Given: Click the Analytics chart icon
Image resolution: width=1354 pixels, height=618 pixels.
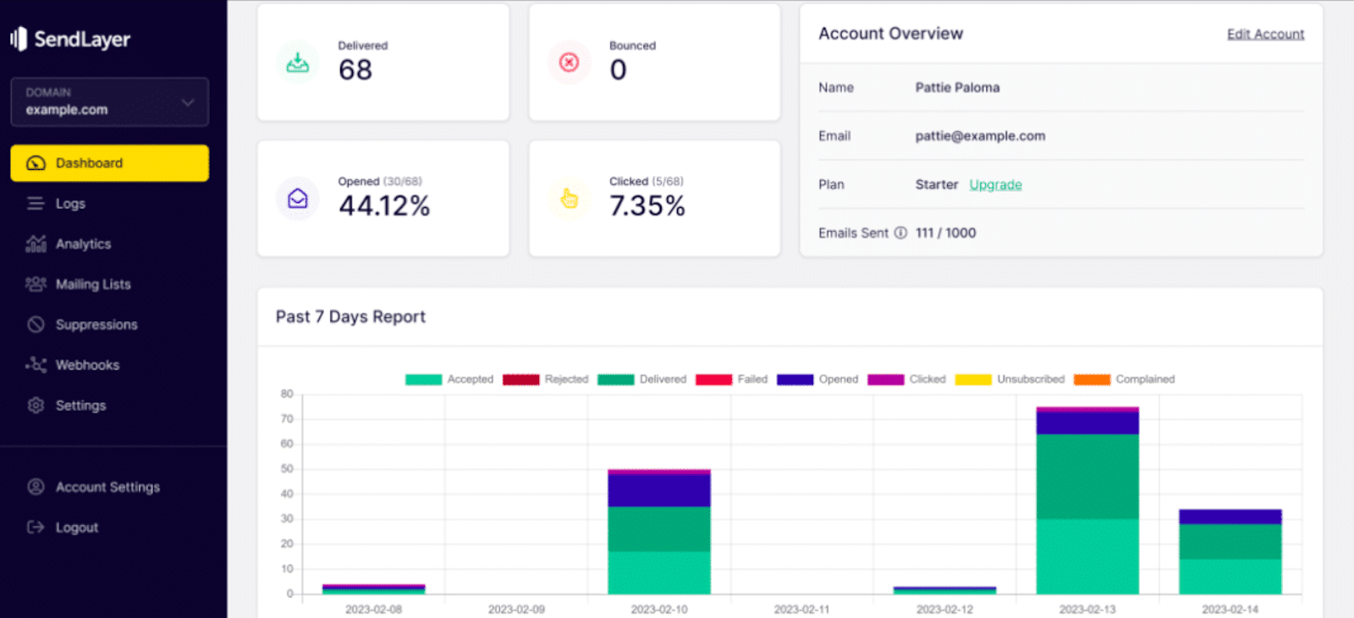Looking at the screenshot, I should (x=36, y=244).
